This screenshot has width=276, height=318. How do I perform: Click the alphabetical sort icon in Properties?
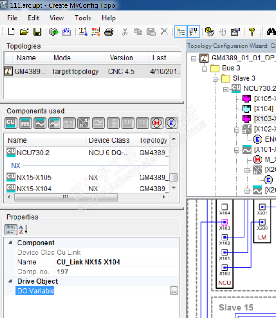click(23, 230)
